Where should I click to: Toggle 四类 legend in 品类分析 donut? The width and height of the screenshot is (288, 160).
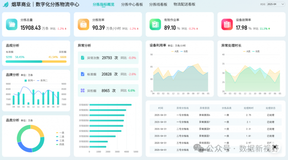tap(60, 145)
